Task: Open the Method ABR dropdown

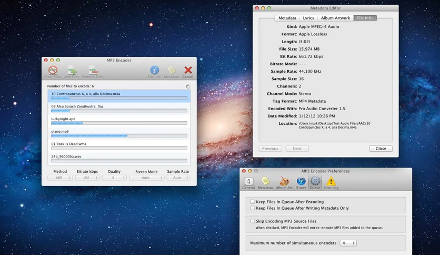Action: [x=60, y=178]
